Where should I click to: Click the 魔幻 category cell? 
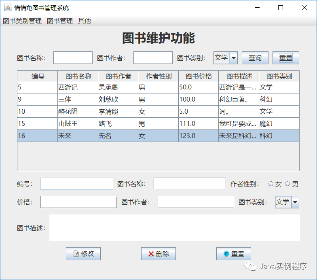(x=279, y=124)
